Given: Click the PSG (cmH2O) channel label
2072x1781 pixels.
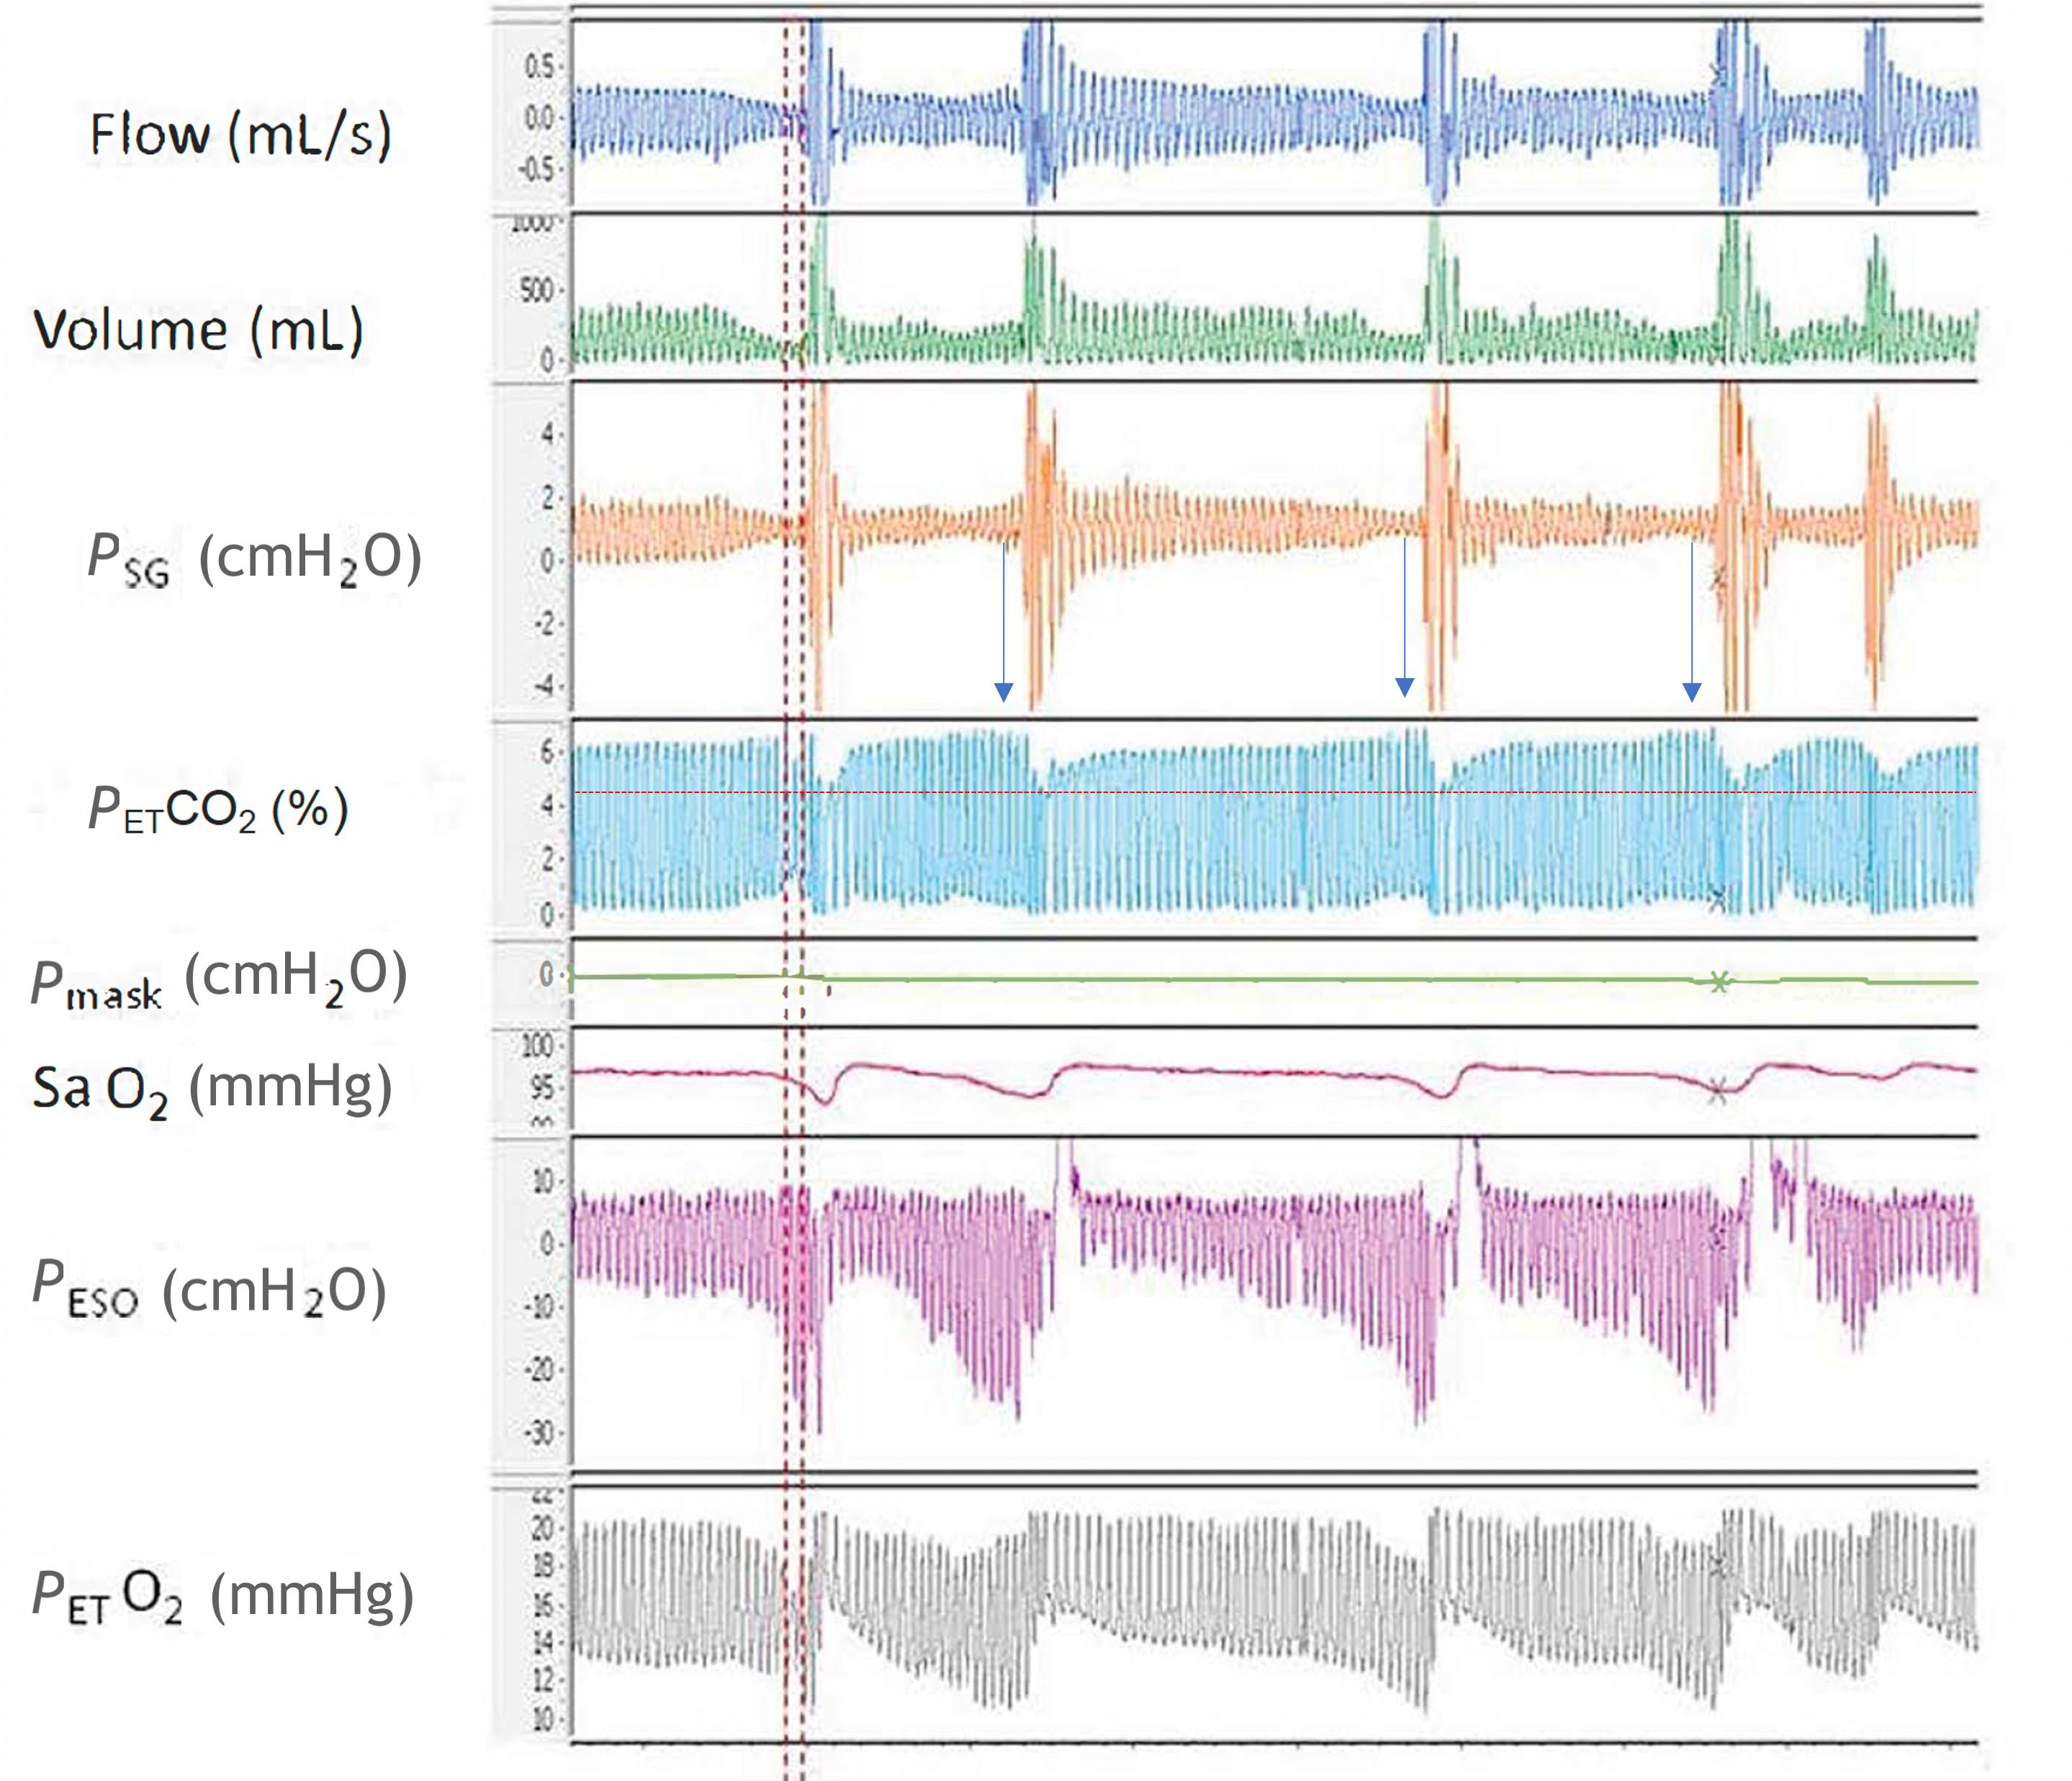Looking at the screenshot, I should (254, 558).
